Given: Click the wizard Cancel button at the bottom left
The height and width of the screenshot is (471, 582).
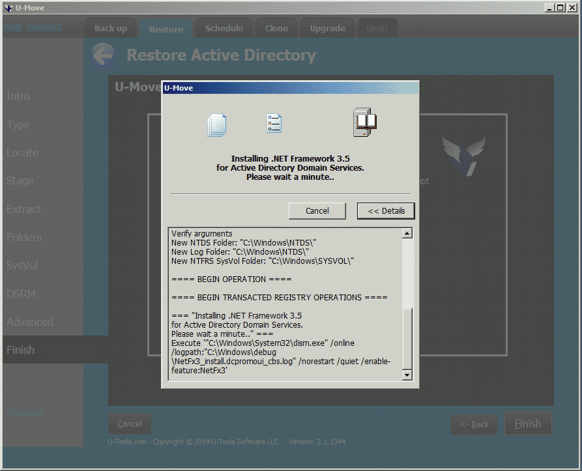Looking at the screenshot, I should (x=130, y=424).
